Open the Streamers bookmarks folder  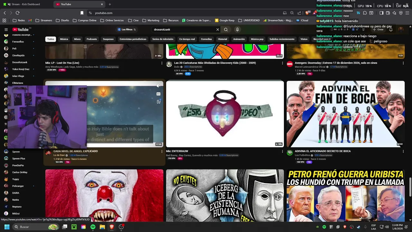[x=44, y=20]
